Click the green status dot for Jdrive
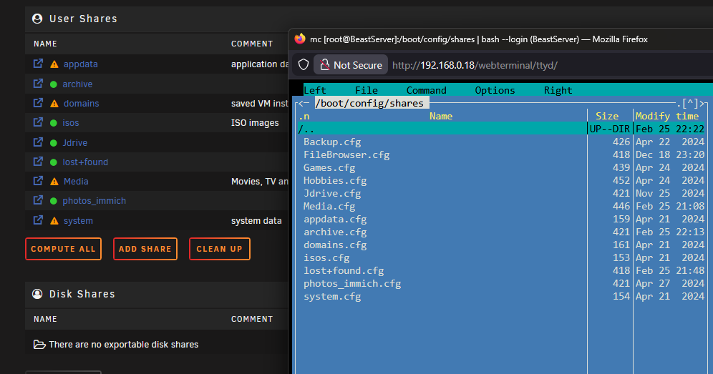 click(53, 143)
